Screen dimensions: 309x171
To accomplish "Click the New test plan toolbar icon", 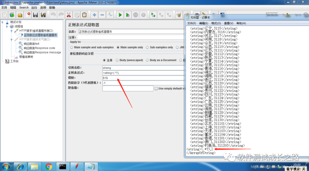I will [x=5, y=15].
